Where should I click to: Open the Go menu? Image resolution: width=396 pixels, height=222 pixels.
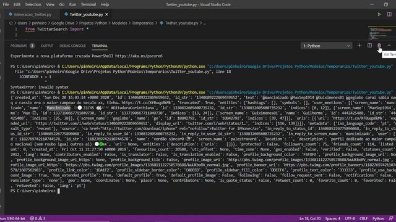[62, 4]
